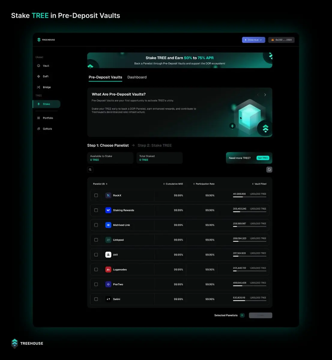Click the Vault smiley icon
The height and width of the screenshot is (360, 332).
coord(38,66)
